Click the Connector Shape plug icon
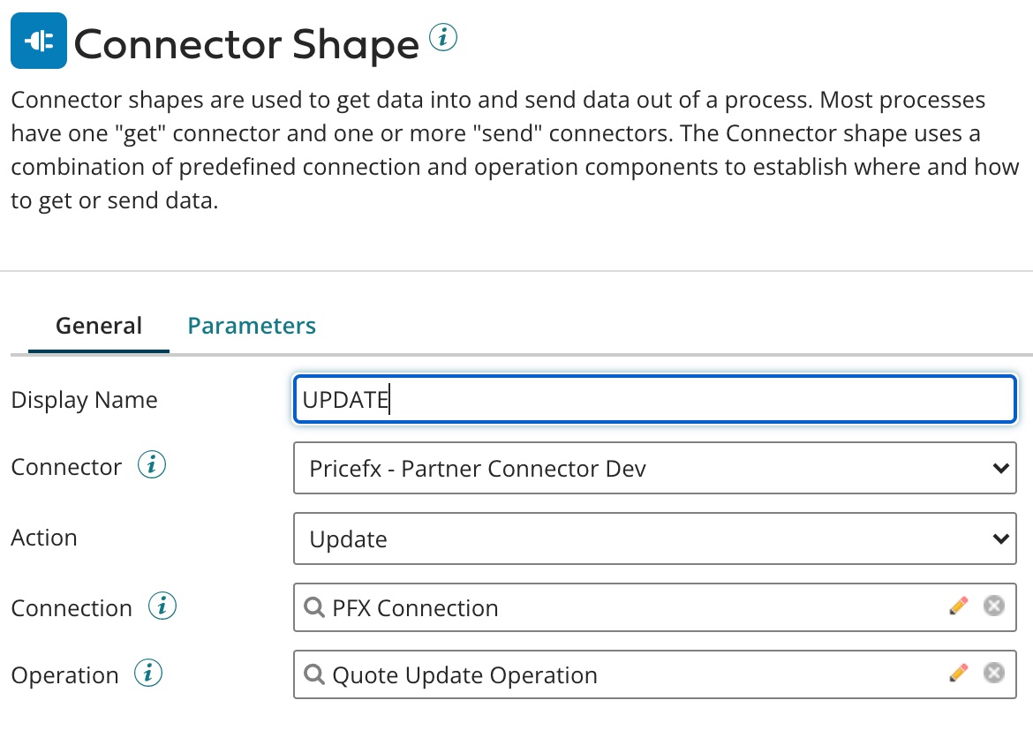The height and width of the screenshot is (738, 1033). (39, 41)
